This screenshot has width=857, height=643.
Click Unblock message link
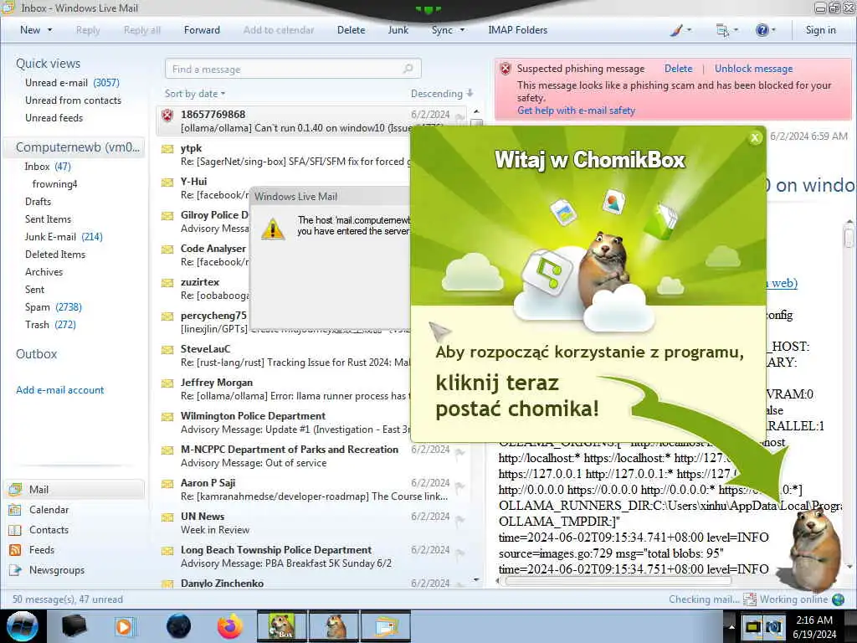click(x=754, y=69)
